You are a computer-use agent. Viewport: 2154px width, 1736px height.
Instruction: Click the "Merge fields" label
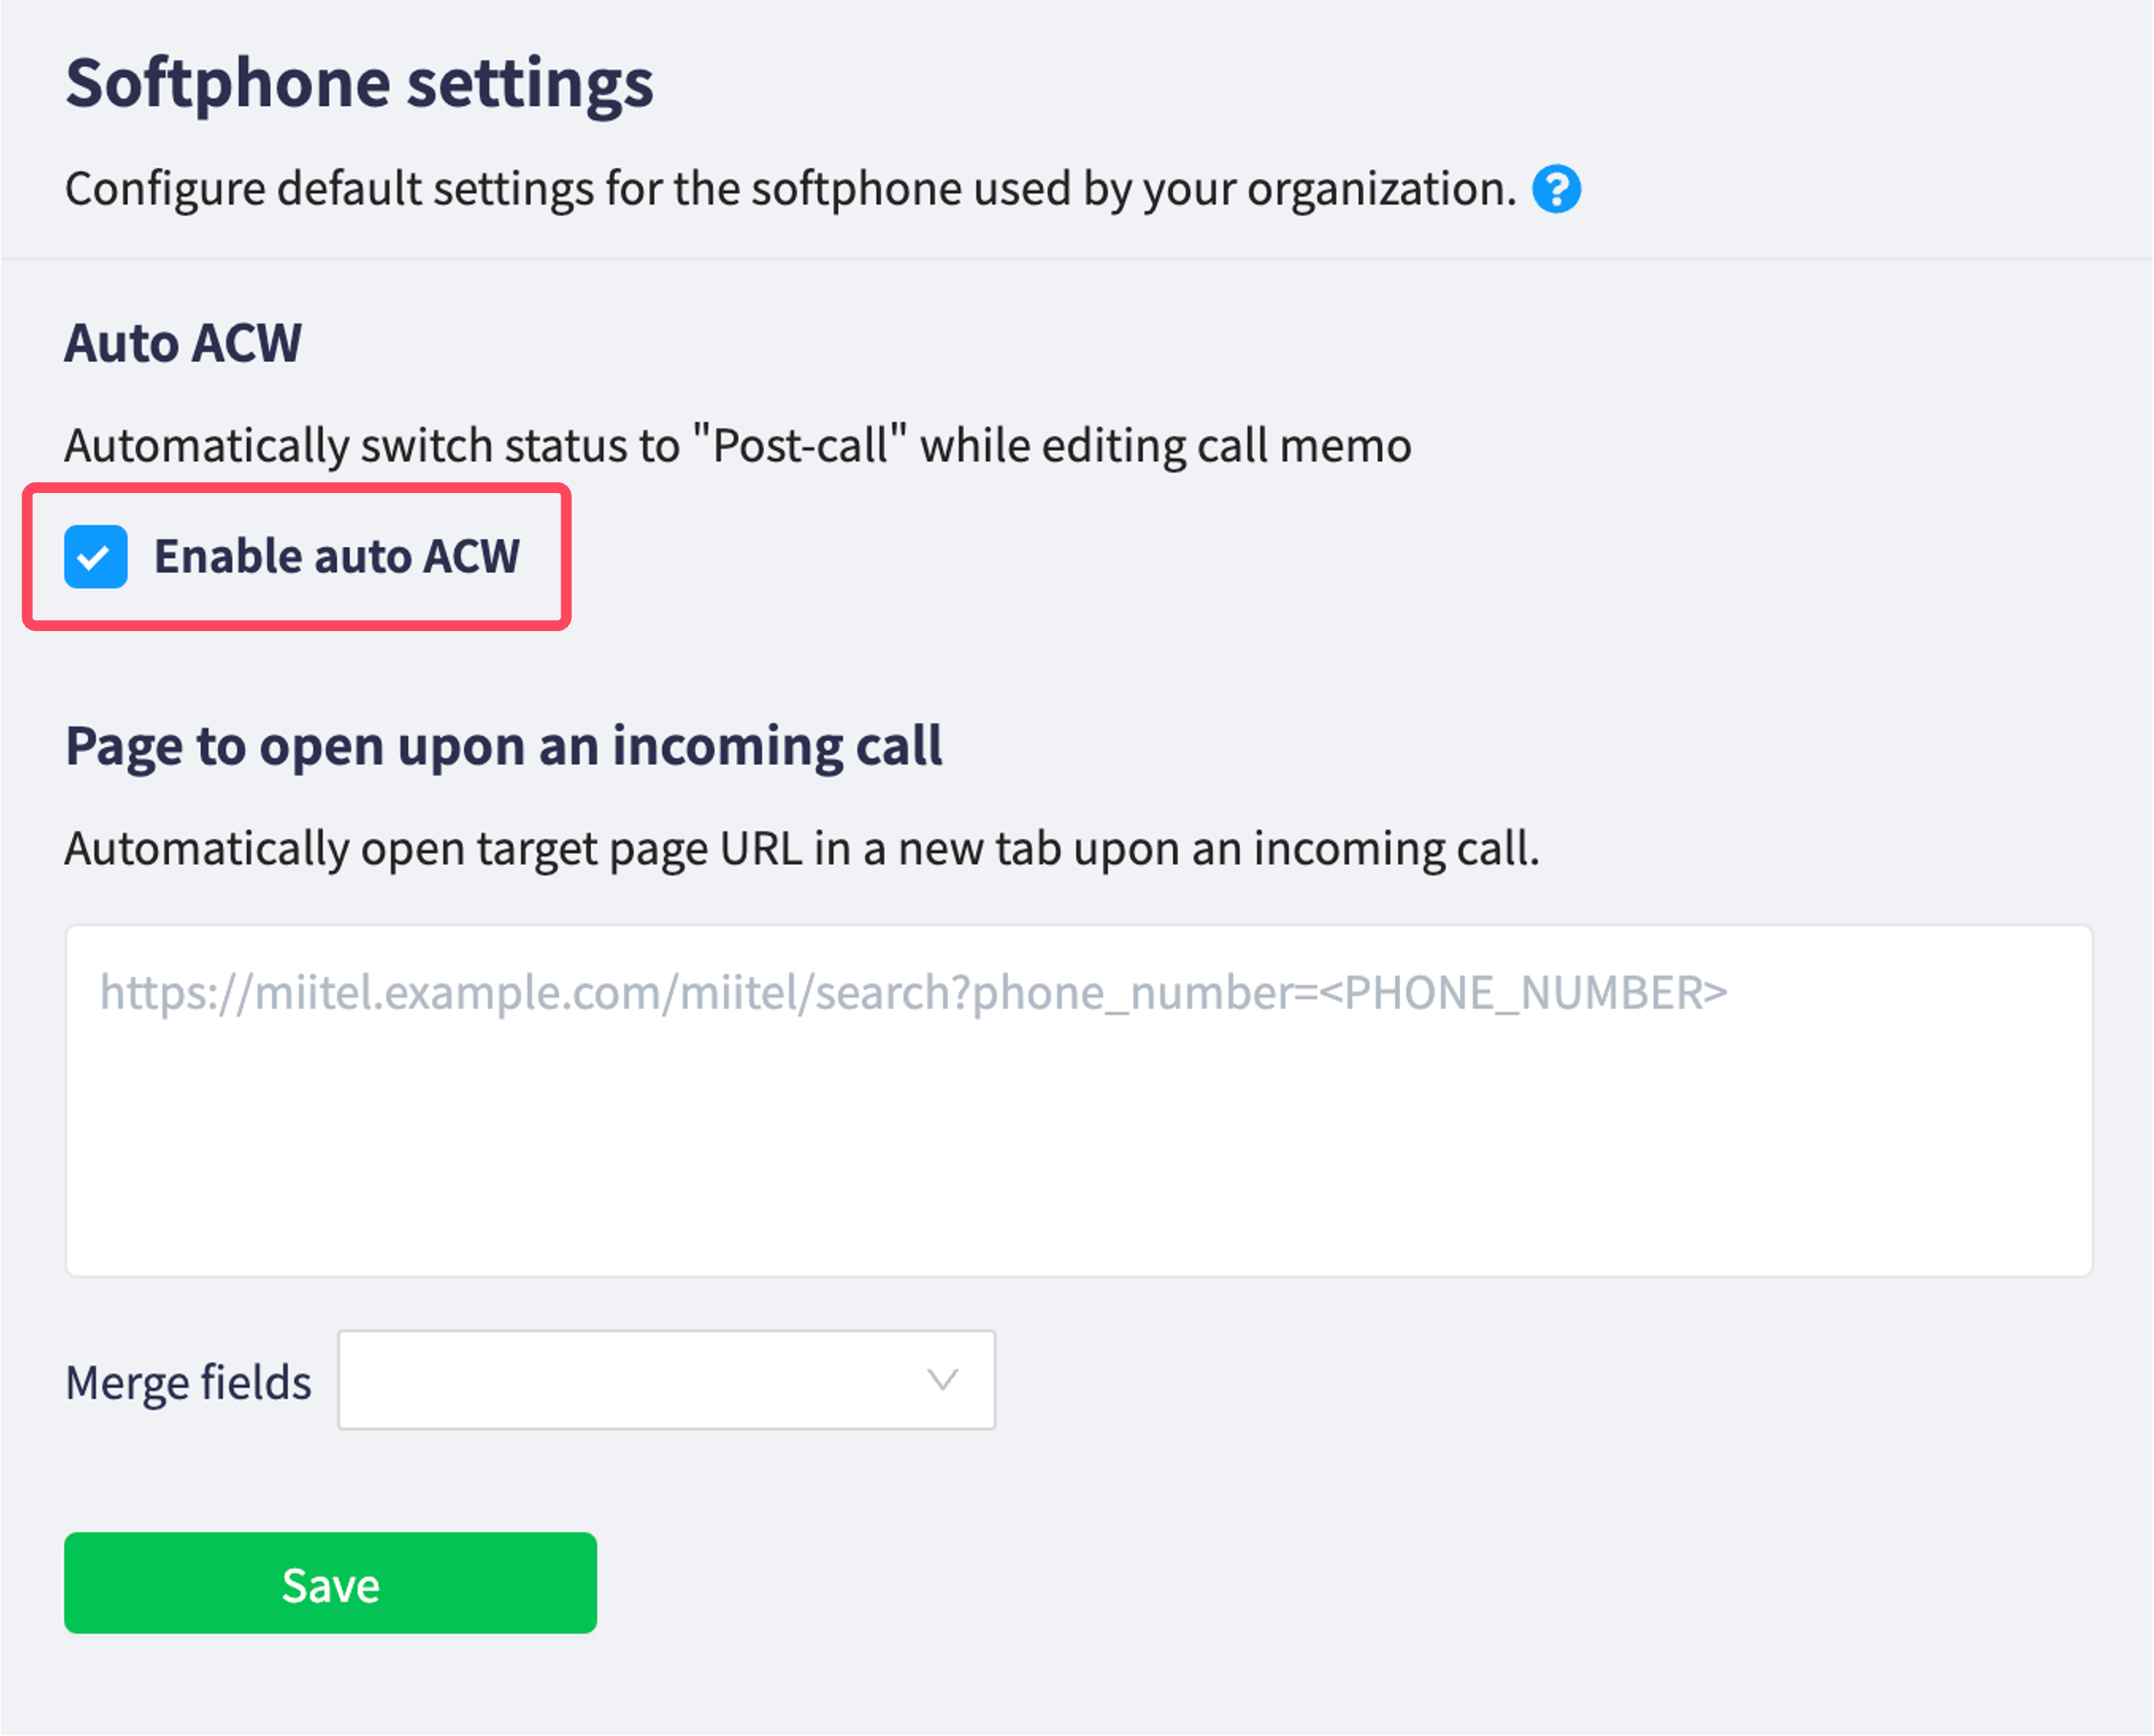pos(188,1382)
